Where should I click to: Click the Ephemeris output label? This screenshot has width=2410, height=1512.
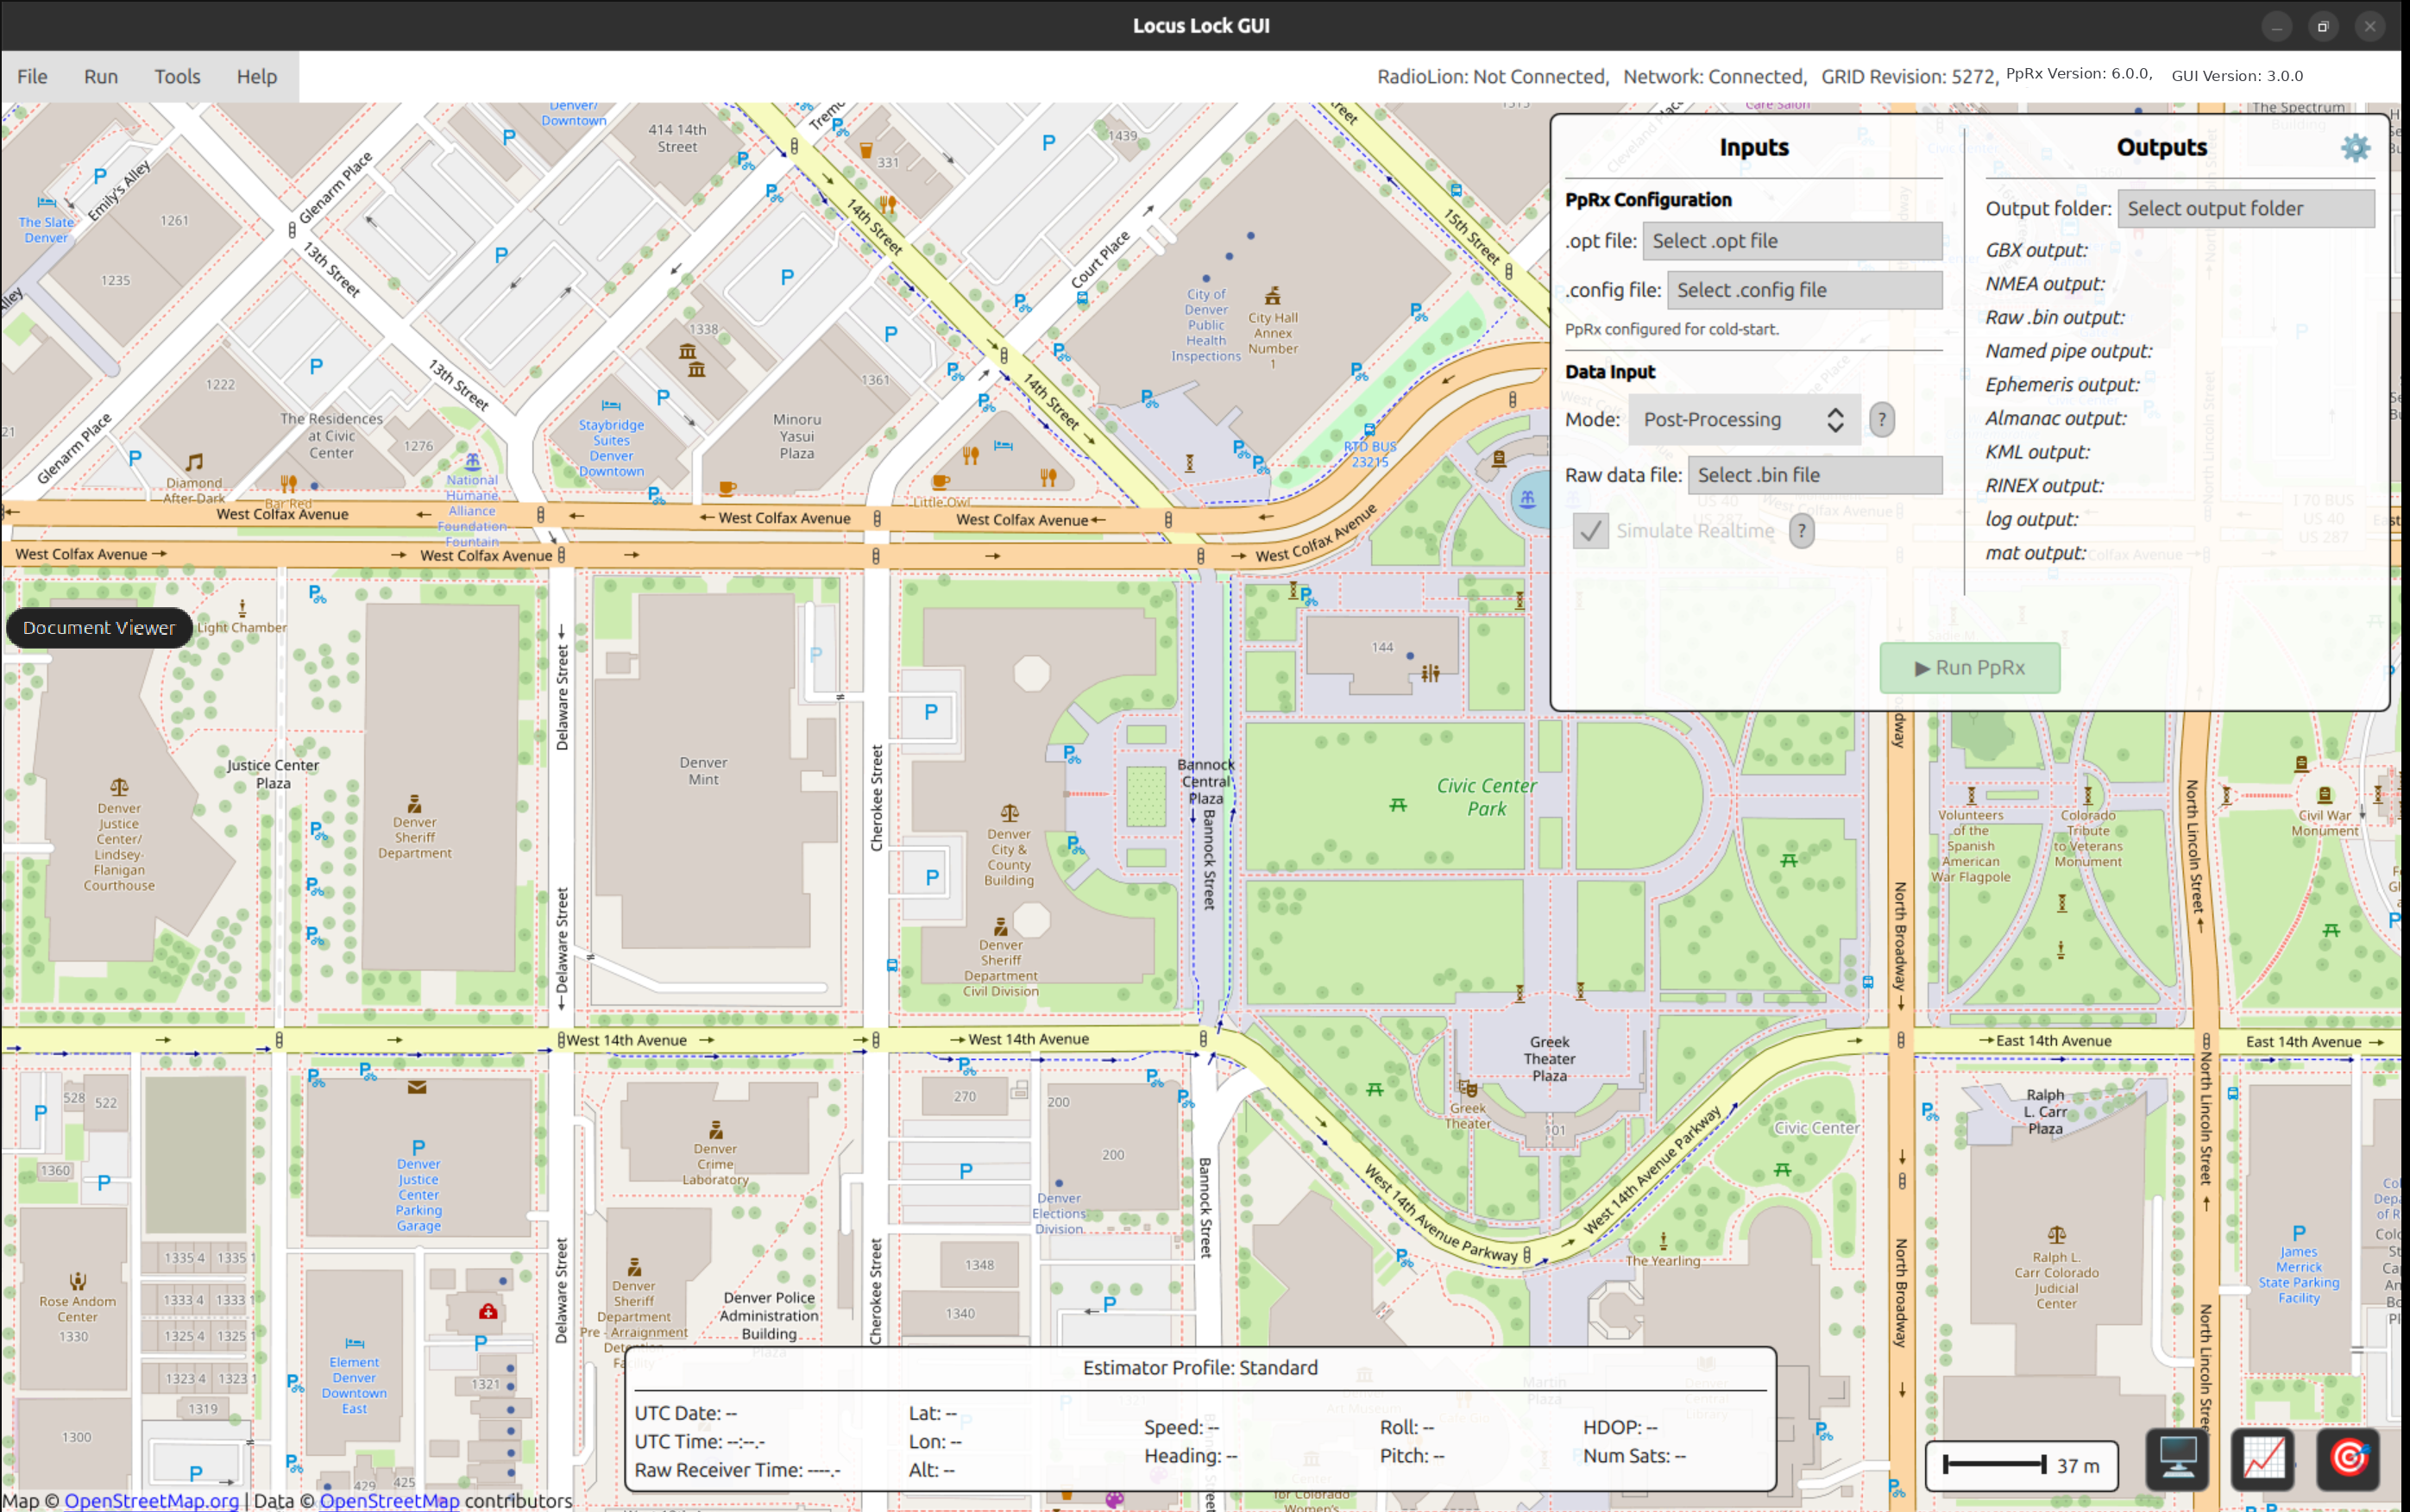coord(2062,385)
